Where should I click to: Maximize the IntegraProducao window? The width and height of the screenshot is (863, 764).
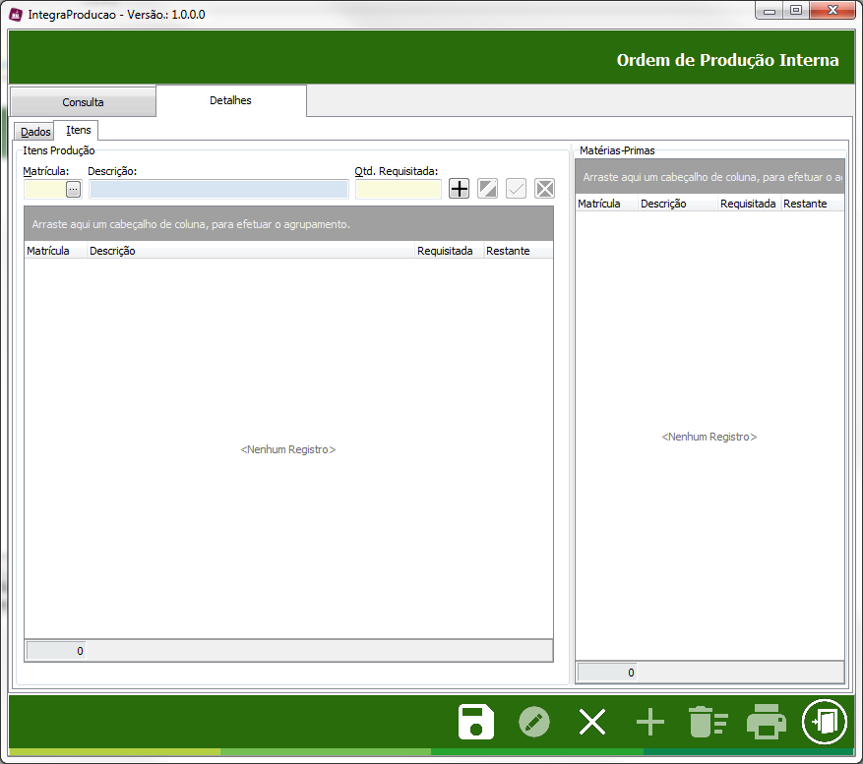(796, 11)
